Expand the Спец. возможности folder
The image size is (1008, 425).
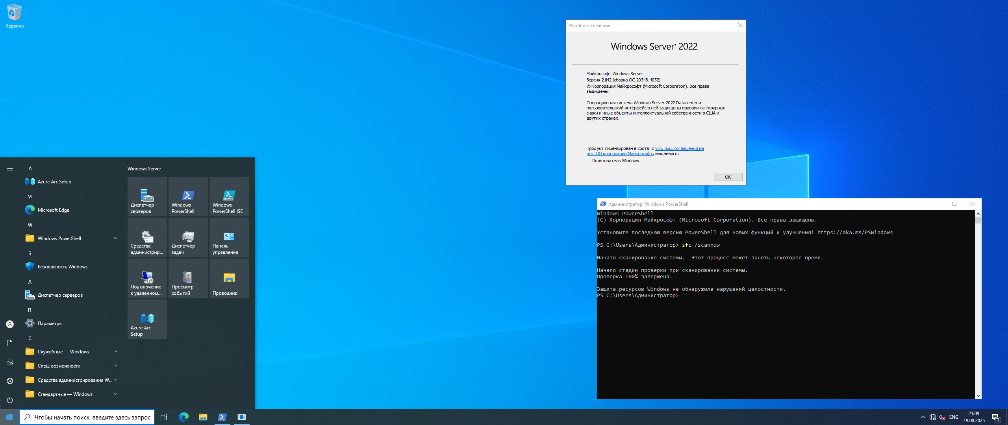71,366
